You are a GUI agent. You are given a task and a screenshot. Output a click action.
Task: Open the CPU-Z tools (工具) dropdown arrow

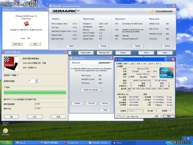[x=162, y=116]
